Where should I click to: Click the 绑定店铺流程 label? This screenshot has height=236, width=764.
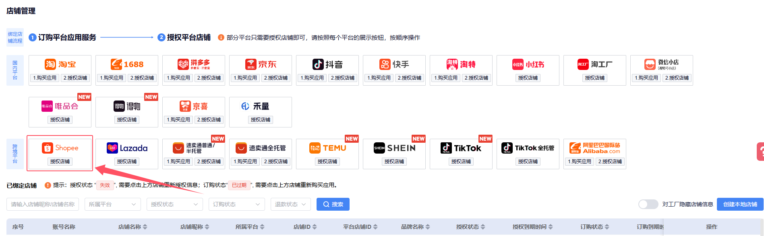(x=15, y=37)
